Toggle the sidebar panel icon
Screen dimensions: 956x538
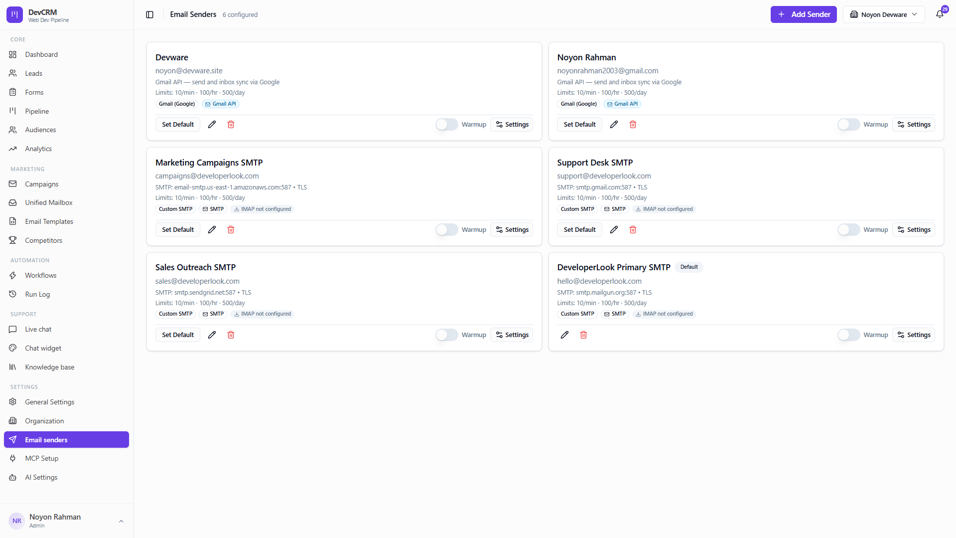click(149, 14)
